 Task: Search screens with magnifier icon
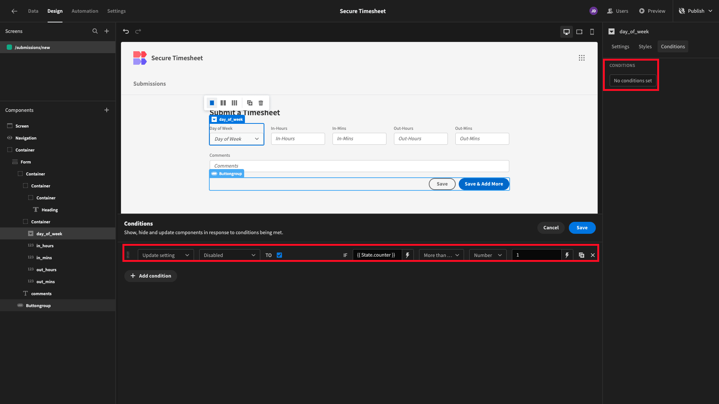95,31
